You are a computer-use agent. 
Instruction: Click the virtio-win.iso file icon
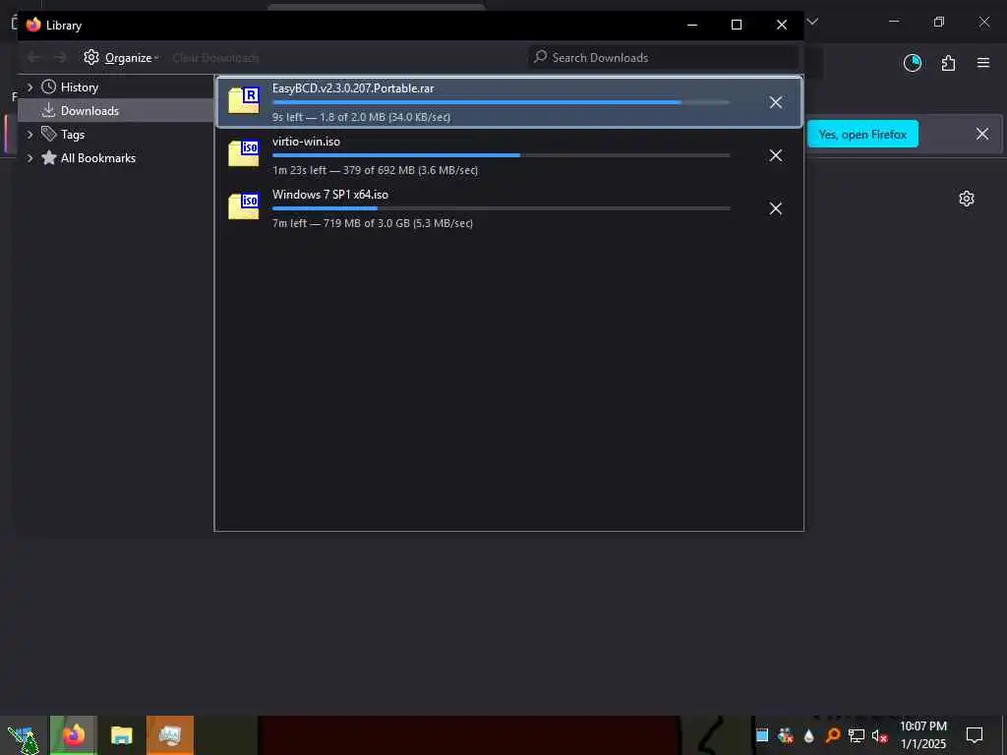(244, 153)
